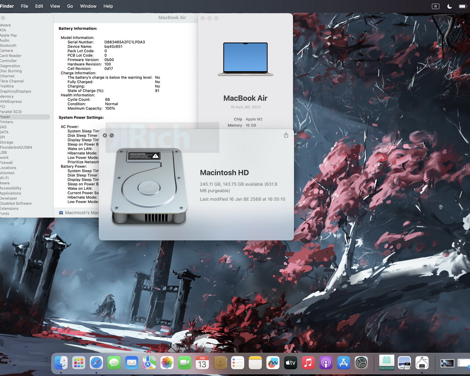The height and width of the screenshot is (376, 470).
Task: Open the Finder menu
Action: tap(7, 6)
